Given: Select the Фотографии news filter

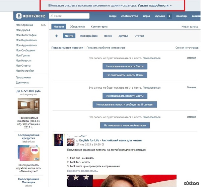Looking at the screenshot, I should pos(88,36).
